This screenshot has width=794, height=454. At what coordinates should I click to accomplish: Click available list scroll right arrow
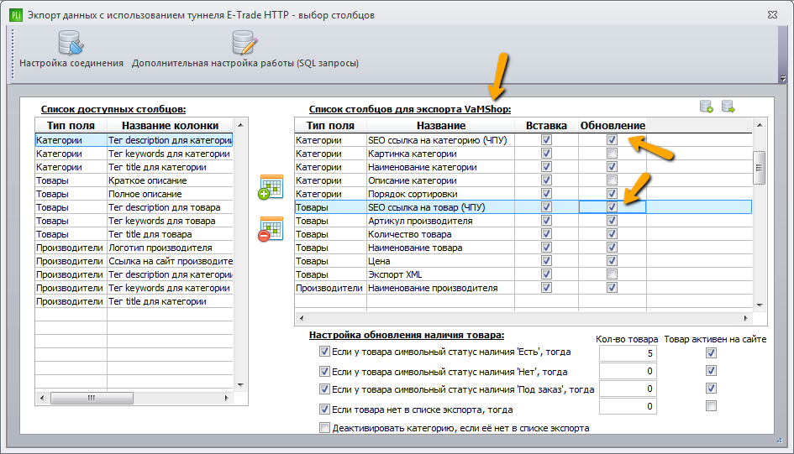coord(226,398)
